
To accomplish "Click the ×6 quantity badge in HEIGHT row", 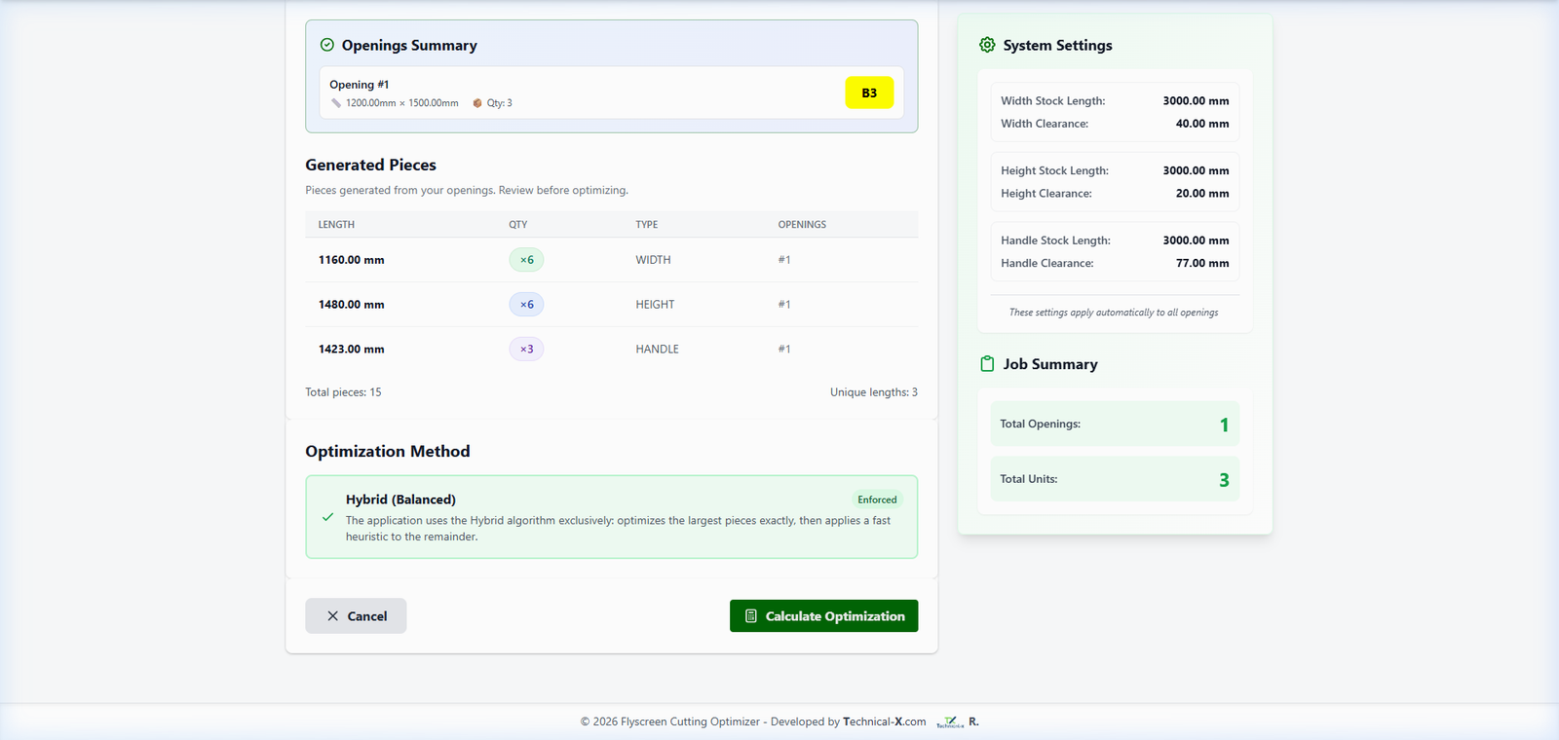I will 526,305.
